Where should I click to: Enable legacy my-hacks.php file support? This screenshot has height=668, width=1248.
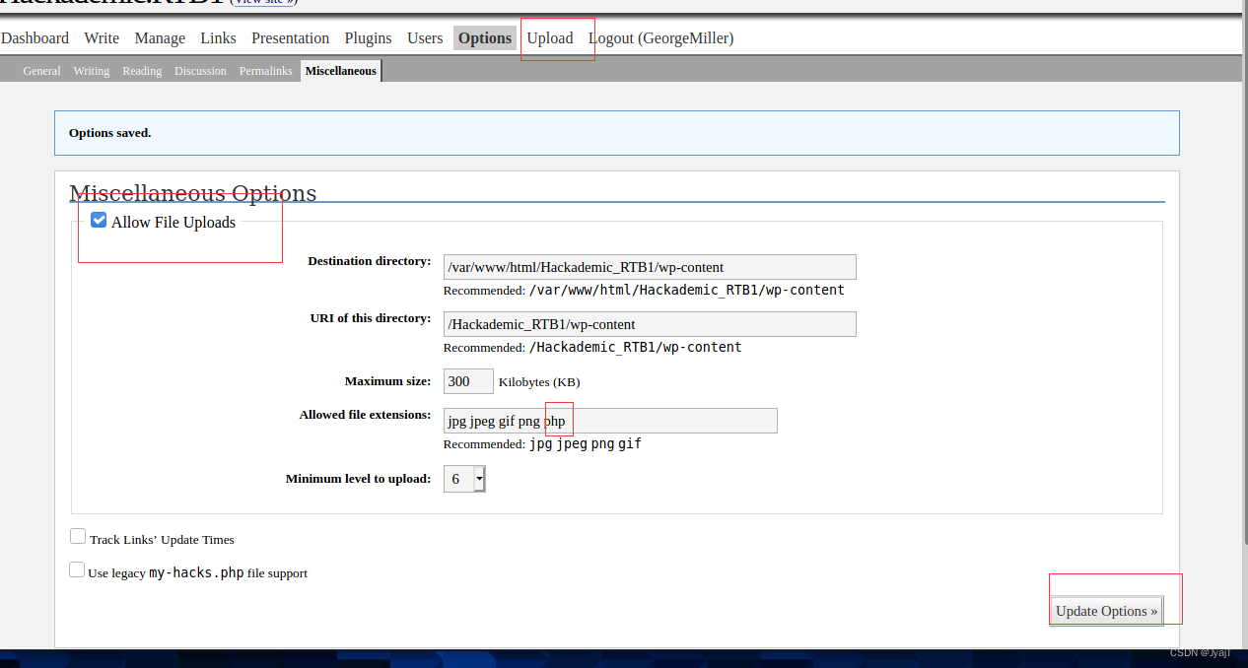pos(77,568)
